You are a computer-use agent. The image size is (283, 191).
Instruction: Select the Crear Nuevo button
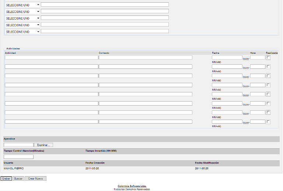pos(35,178)
